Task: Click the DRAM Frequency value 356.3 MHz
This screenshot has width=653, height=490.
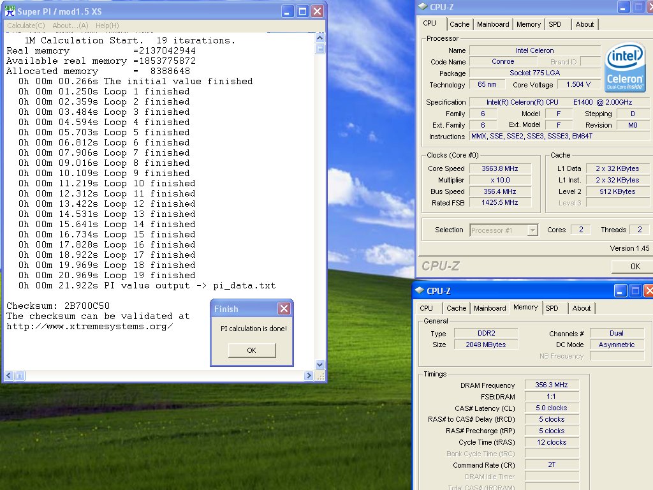Action: point(552,385)
